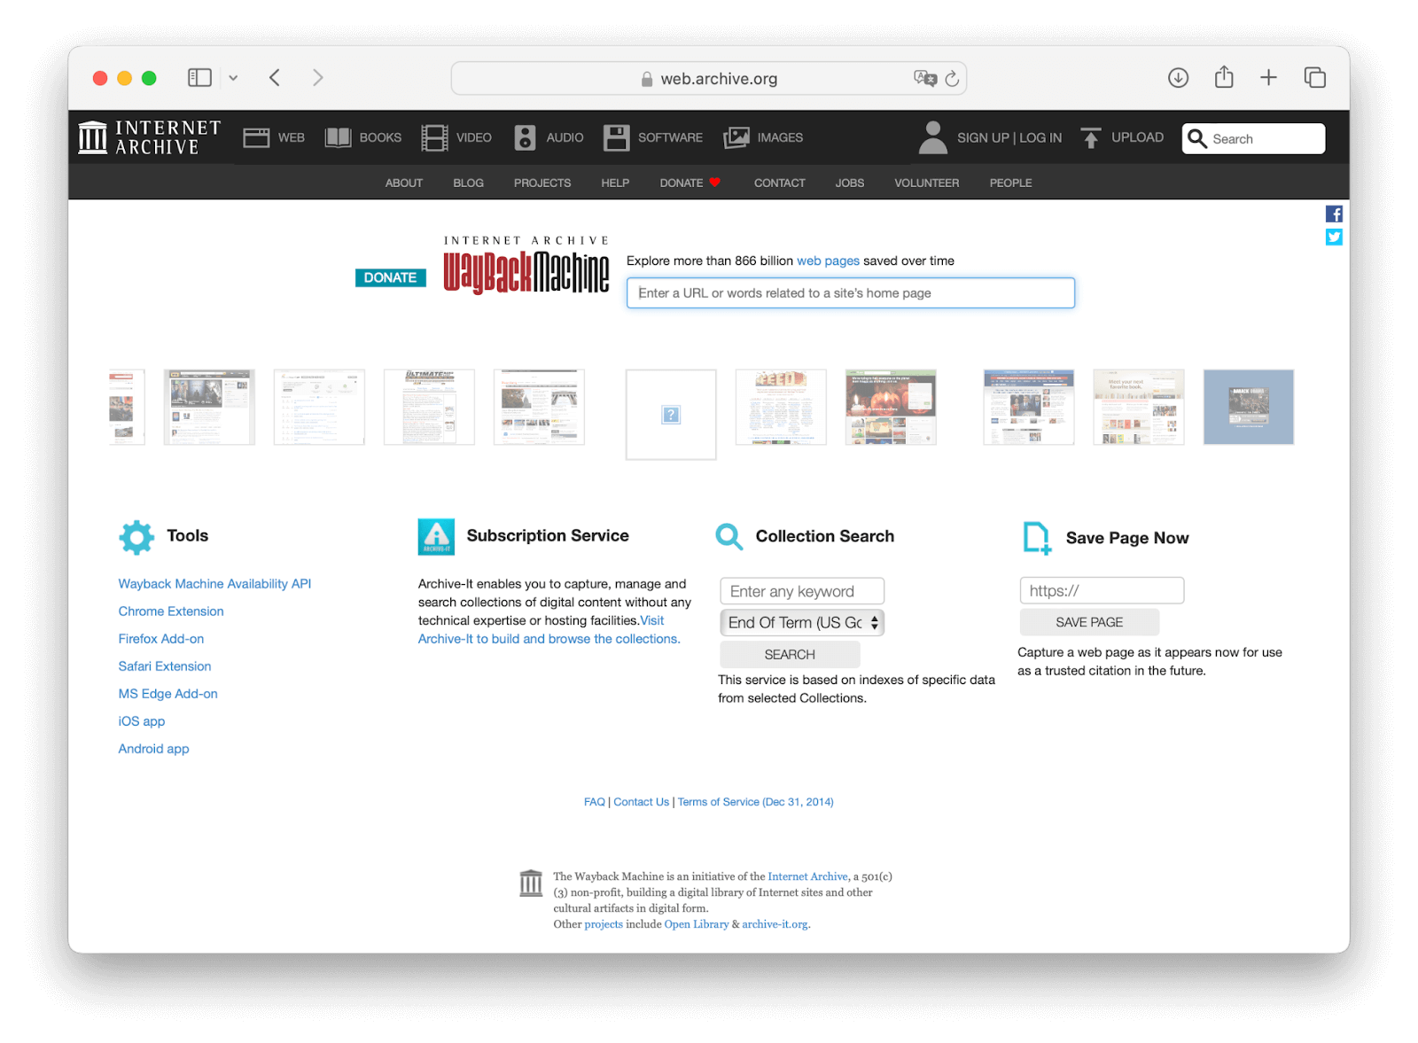Click the Internet Archive logo icon

[92, 137]
